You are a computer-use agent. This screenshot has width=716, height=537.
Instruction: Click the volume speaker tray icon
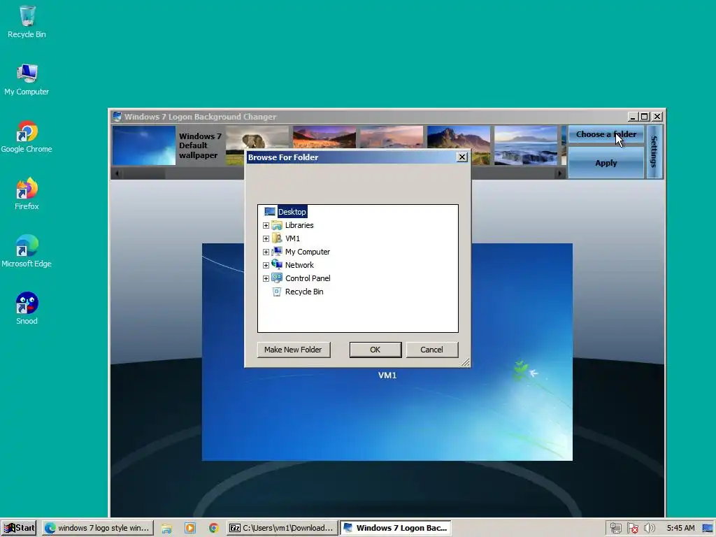(649, 528)
